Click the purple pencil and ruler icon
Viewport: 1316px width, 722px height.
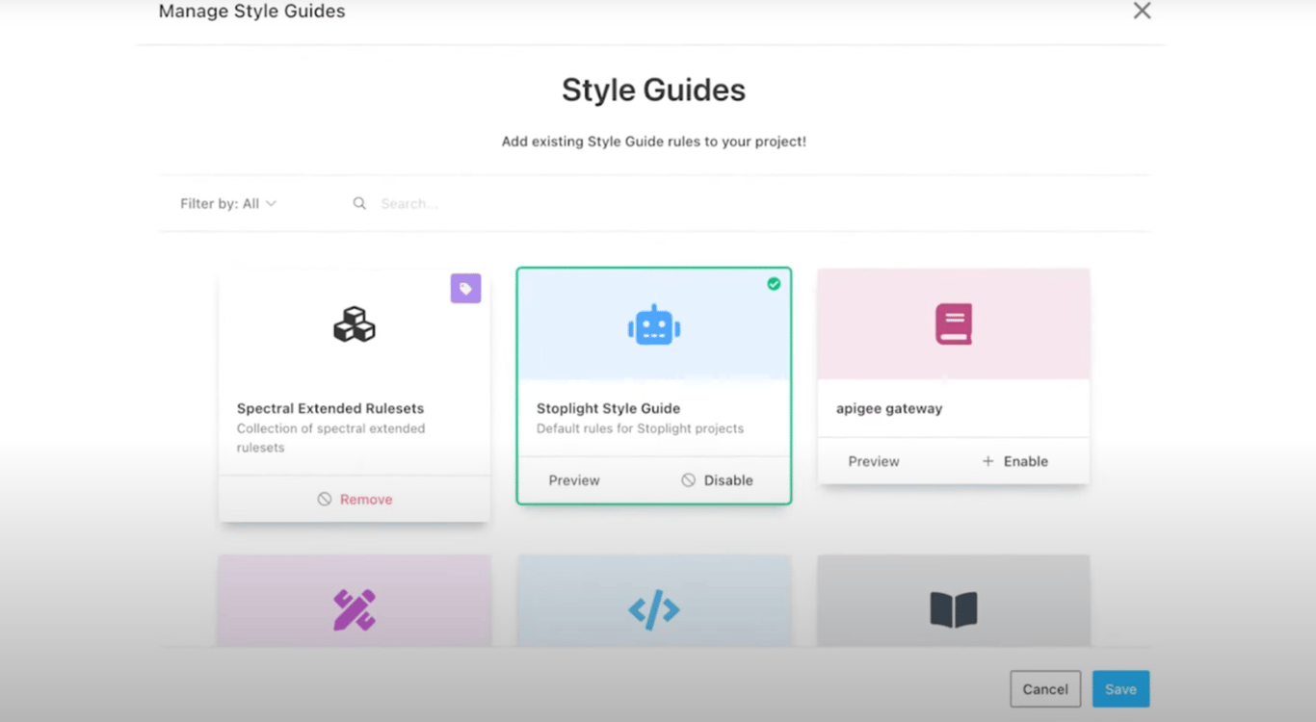(355, 609)
